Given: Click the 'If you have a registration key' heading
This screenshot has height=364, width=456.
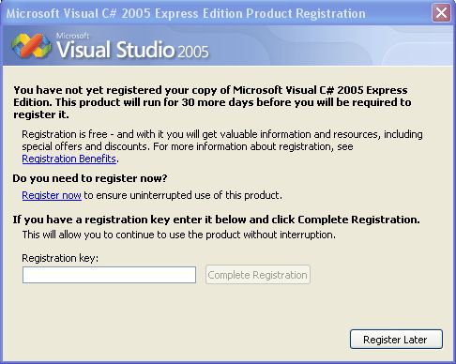Looking at the screenshot, I should coord(216,220).
